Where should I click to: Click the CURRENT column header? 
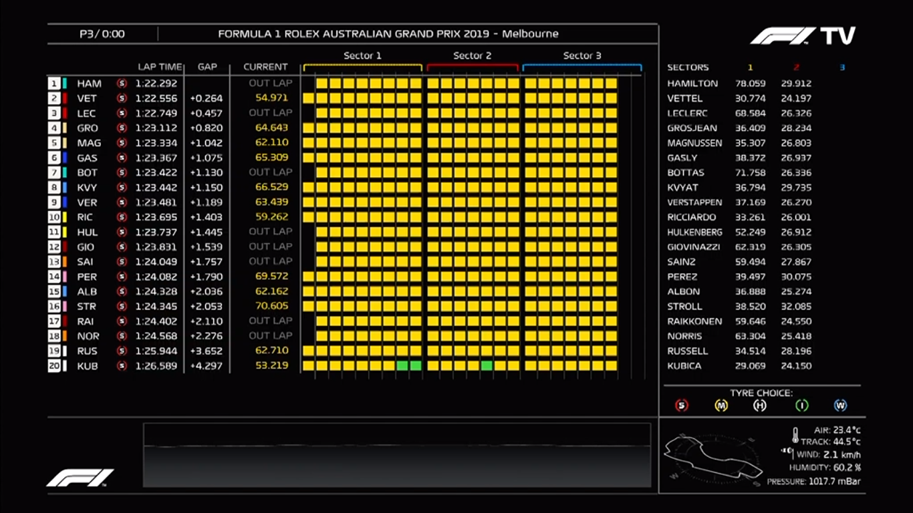click(265, 67)
